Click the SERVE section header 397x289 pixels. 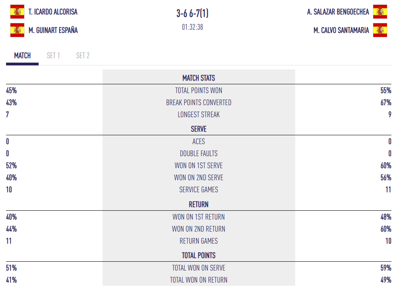[199, 129]
